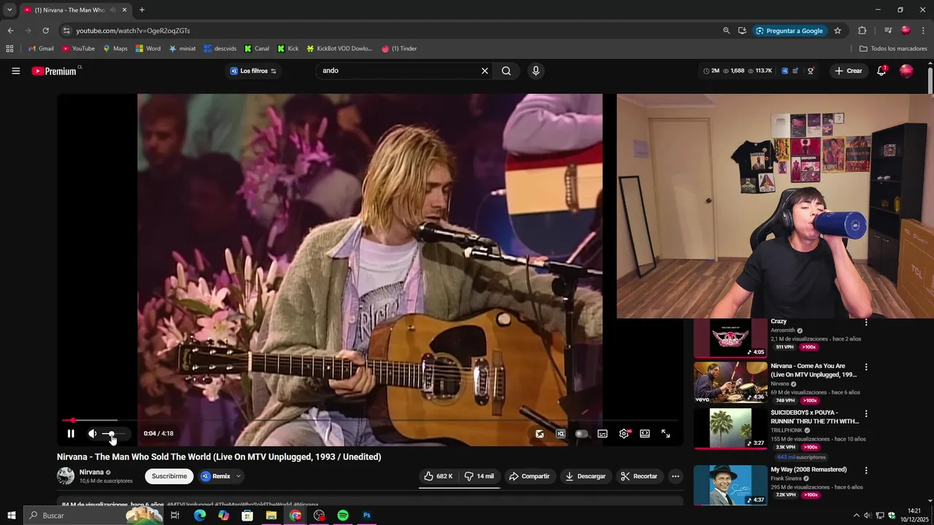
Task: Click the Suscribirme button
Action: (x=169, y=476)
